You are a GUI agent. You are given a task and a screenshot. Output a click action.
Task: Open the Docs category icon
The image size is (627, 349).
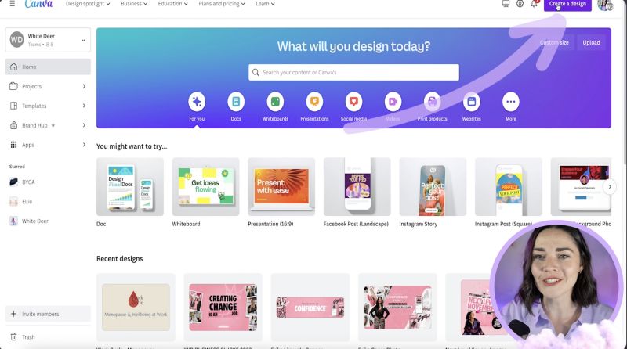236,102
